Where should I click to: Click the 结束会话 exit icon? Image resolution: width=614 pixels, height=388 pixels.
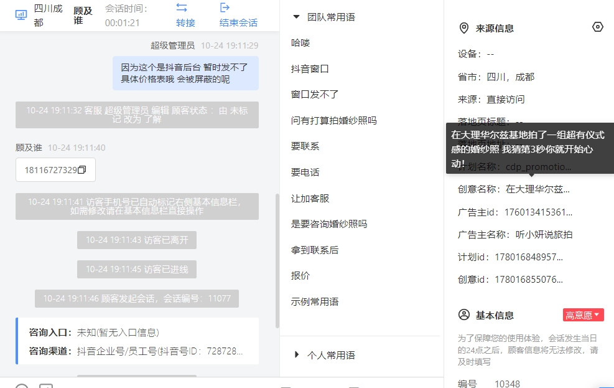pos(225,7)
